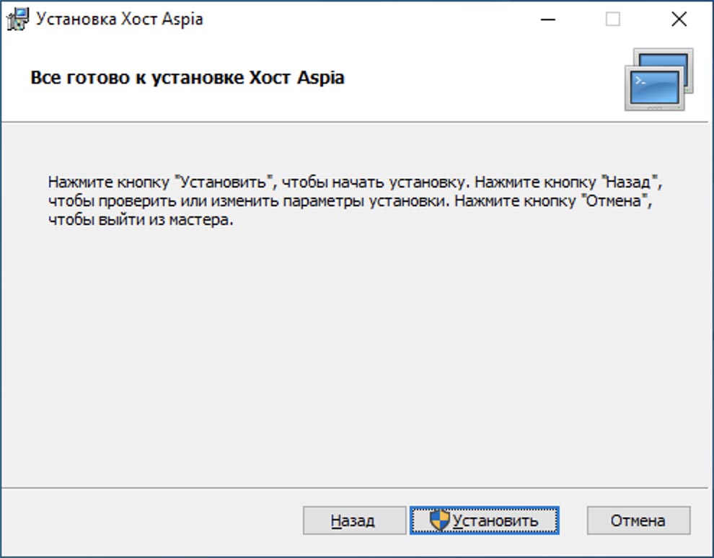
Task: Click the heading "Все готово к установке Хост Aspia"
Action: (x=187, y=78)
